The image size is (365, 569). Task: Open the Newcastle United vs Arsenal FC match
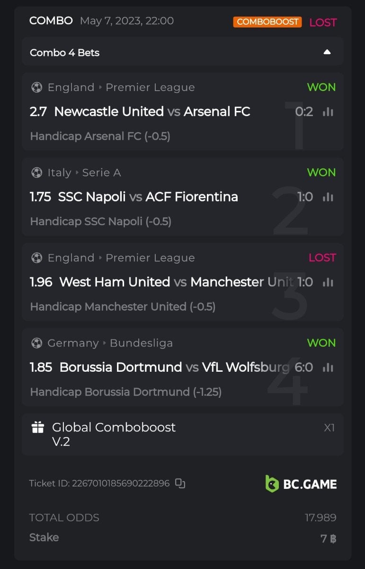pyautogui.click(x=152, y=111)
